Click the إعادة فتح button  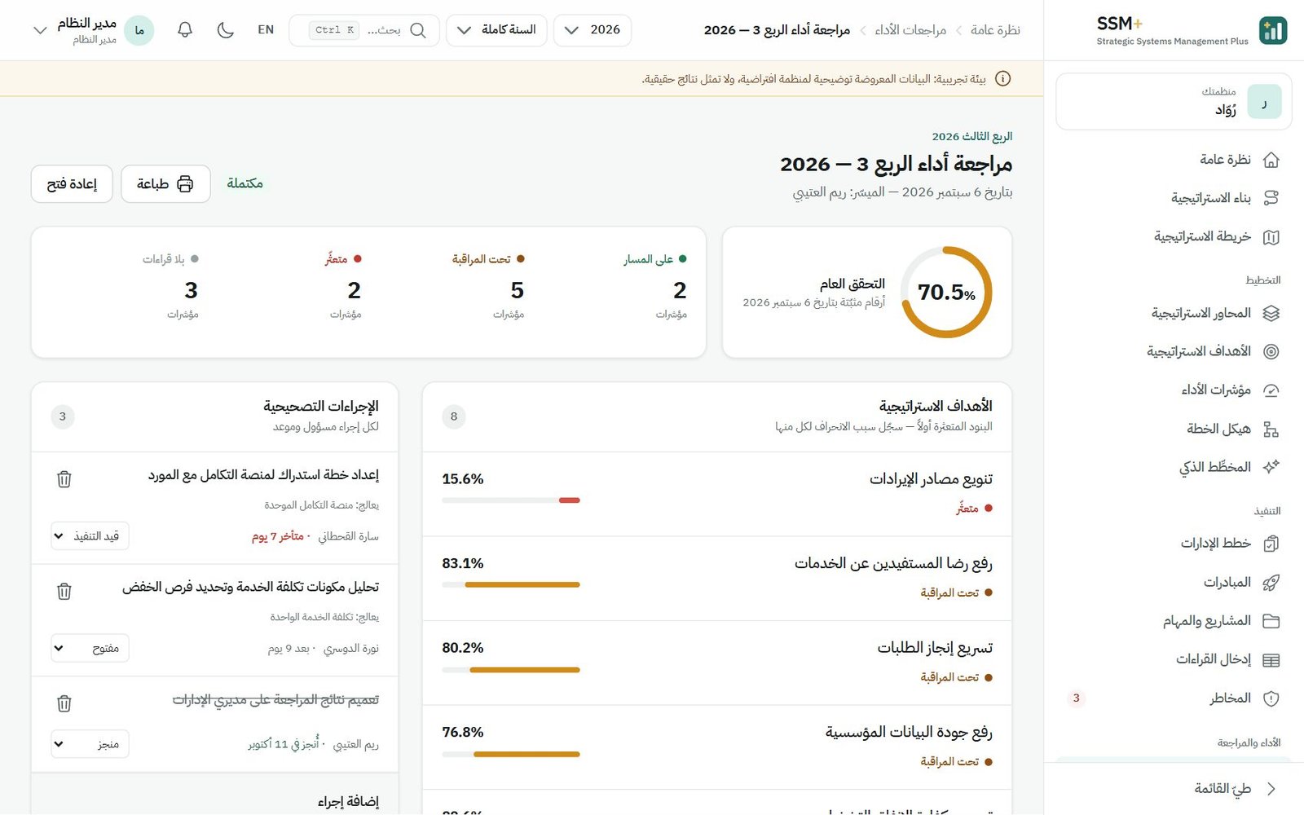[72, 184]
